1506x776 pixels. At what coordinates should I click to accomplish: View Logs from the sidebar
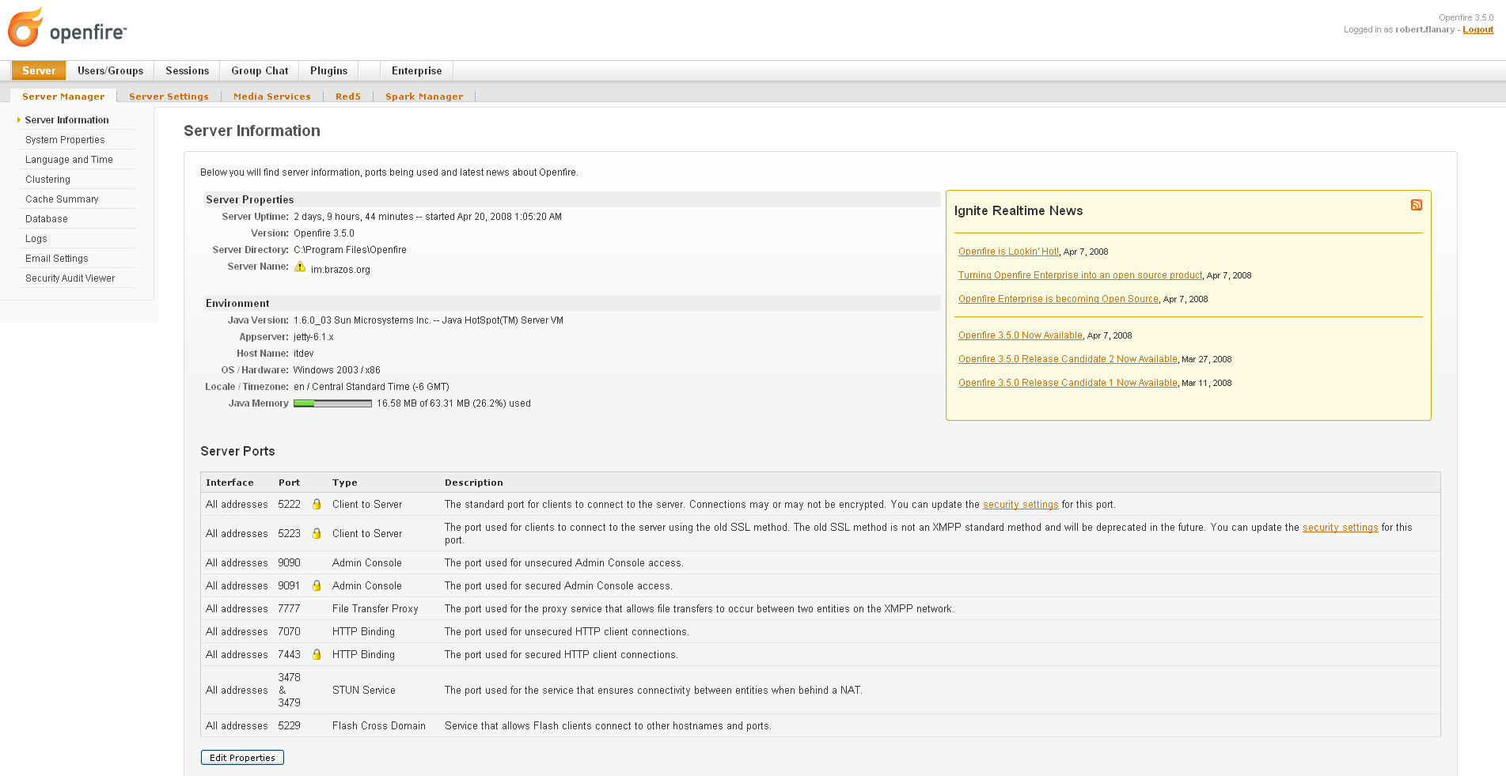[x=36, y=239]
